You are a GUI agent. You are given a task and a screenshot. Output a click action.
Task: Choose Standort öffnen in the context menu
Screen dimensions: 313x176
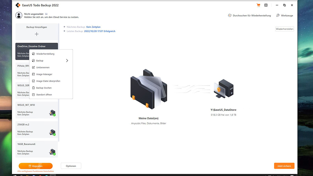51,95
